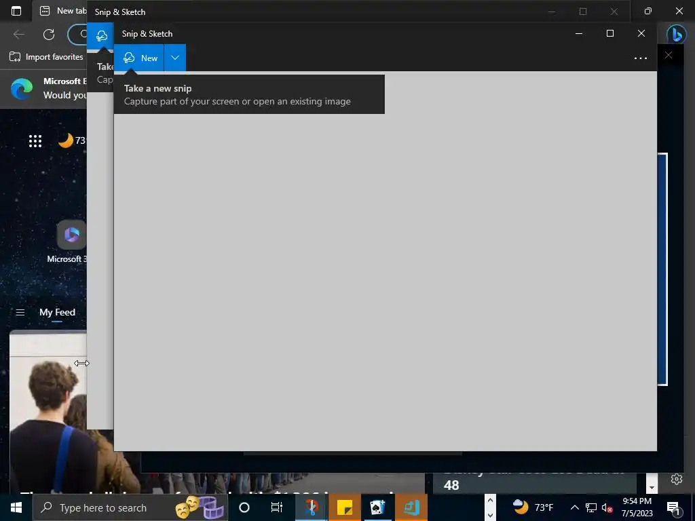Click the Microsoft Edge logo icon

22,89
